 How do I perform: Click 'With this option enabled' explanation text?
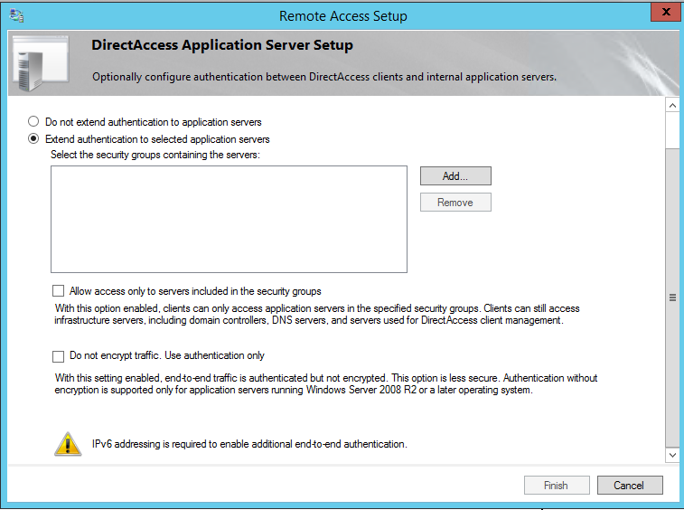click(x=317, y=315)
